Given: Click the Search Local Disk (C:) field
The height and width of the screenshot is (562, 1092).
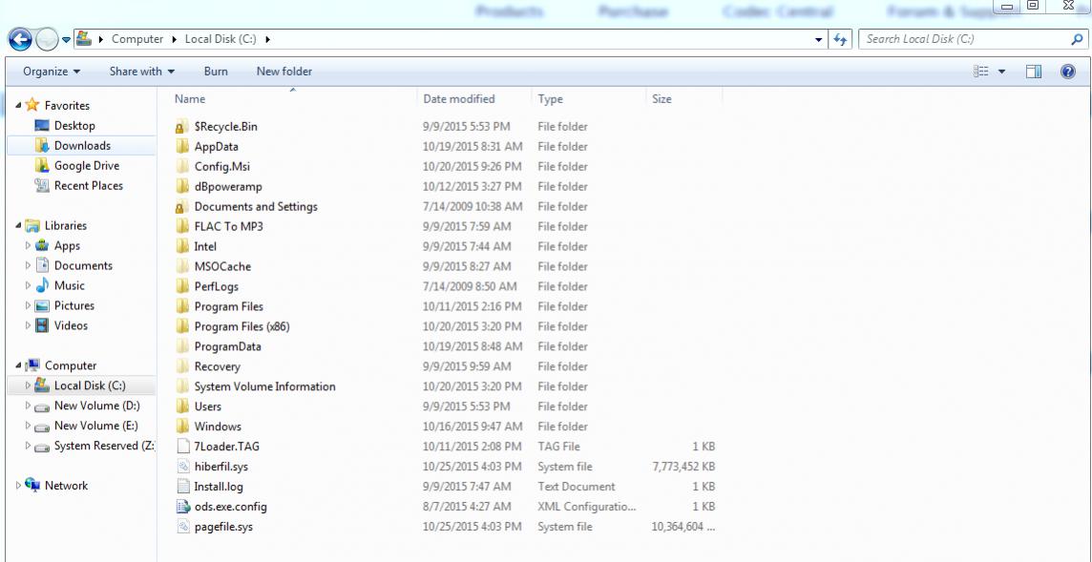Looking at the screenshot, I should [x=964, y=39].
